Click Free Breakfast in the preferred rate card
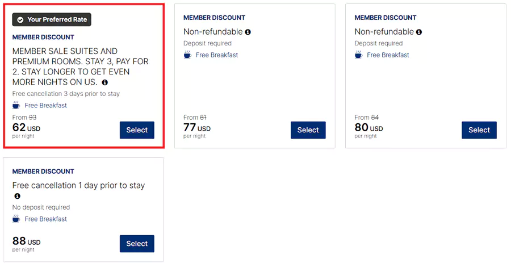This screenshot has height=267, width=511. click(x=45, y=105)
